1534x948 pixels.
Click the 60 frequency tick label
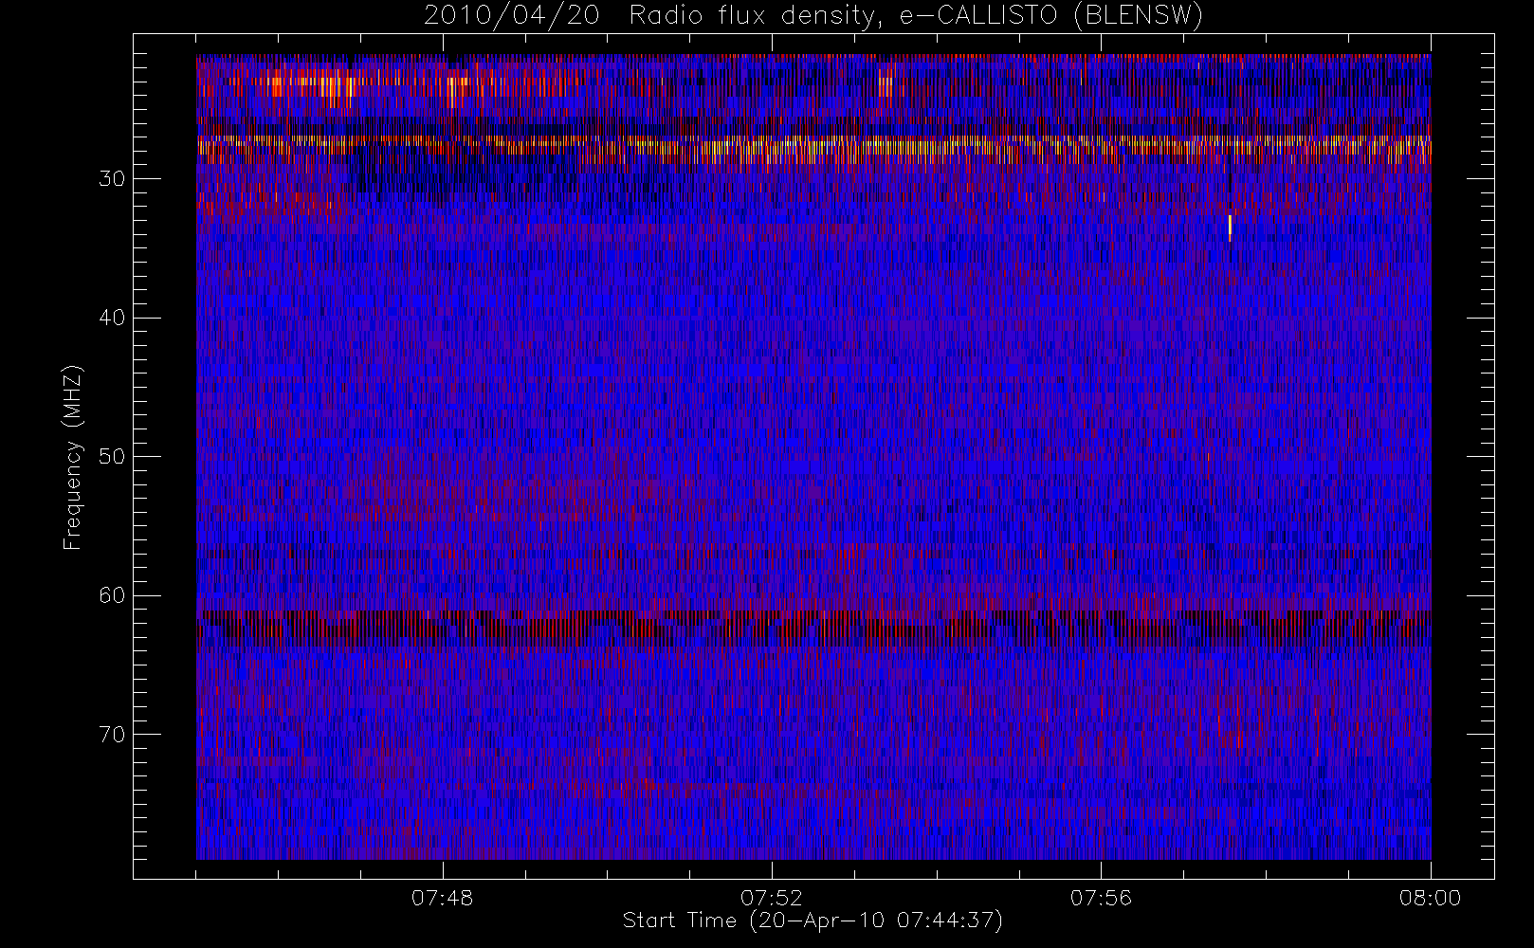pyautogui.click(x=112, y=595)
